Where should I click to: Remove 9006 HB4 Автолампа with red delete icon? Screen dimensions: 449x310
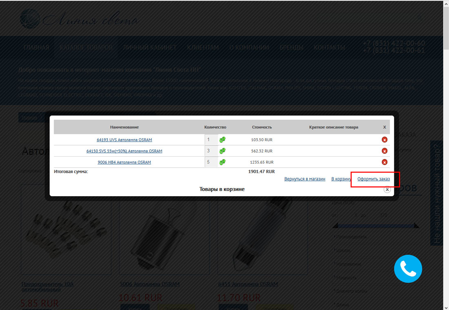(384, 162)
